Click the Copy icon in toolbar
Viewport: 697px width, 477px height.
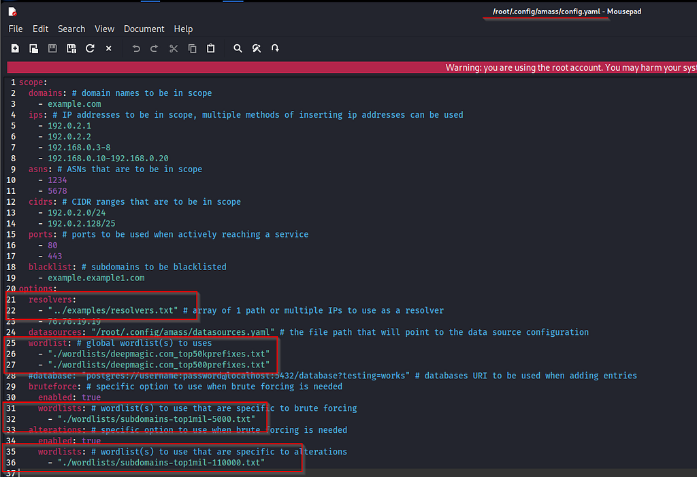pos(192,48)
